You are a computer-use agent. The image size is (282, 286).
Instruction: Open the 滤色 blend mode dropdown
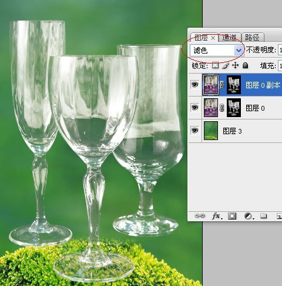pyautogui.click(x=217, y=51)
